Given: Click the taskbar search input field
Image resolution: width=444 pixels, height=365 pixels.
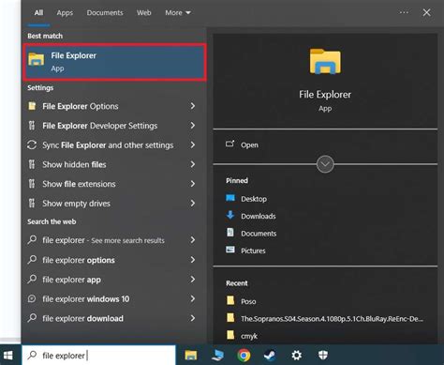Looking at the screenshot, I should [99, 356].
